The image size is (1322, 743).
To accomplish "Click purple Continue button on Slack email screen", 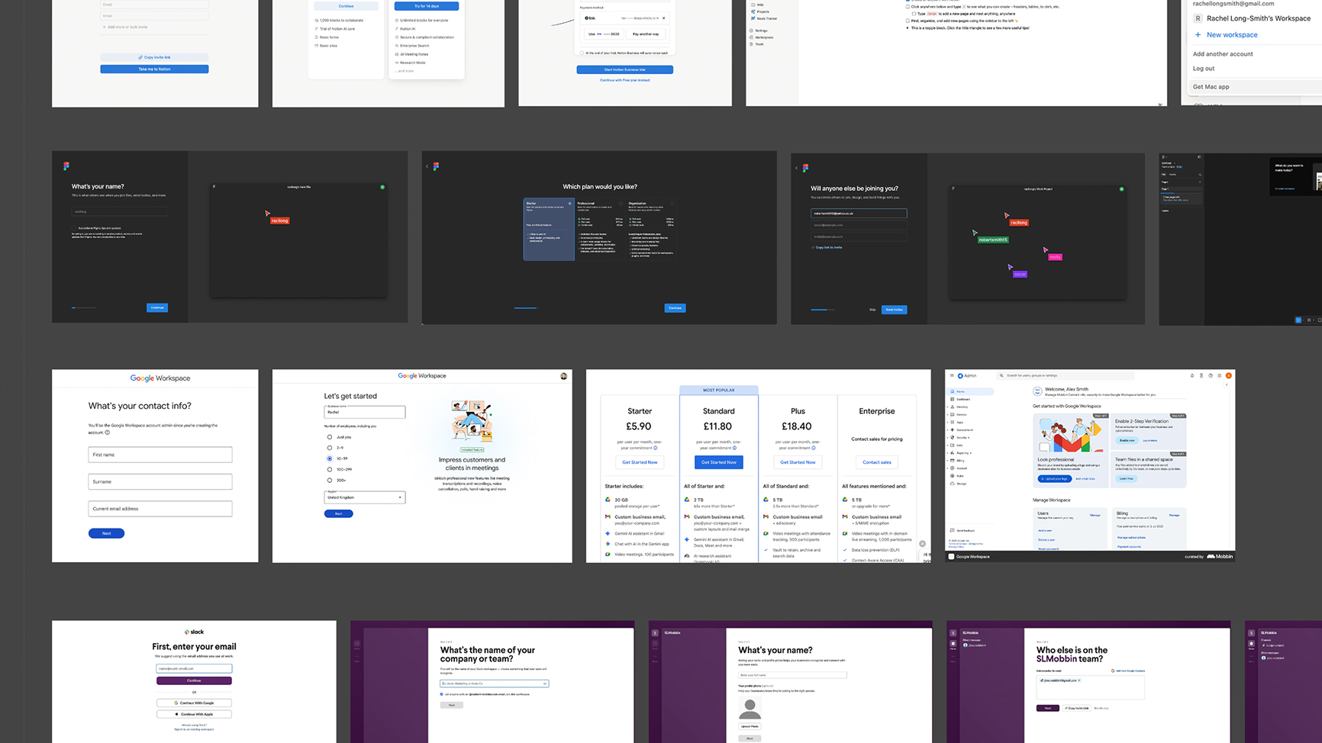I will tap(194, 680).
